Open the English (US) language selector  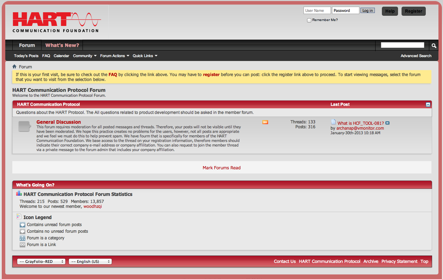click(x=90, y=261)
